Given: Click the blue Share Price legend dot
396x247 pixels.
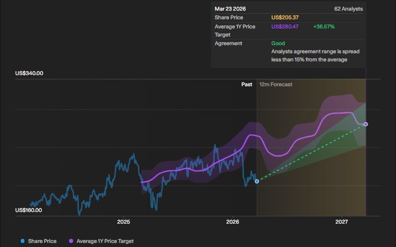Looking at the screenshot, I should point(22,241).
